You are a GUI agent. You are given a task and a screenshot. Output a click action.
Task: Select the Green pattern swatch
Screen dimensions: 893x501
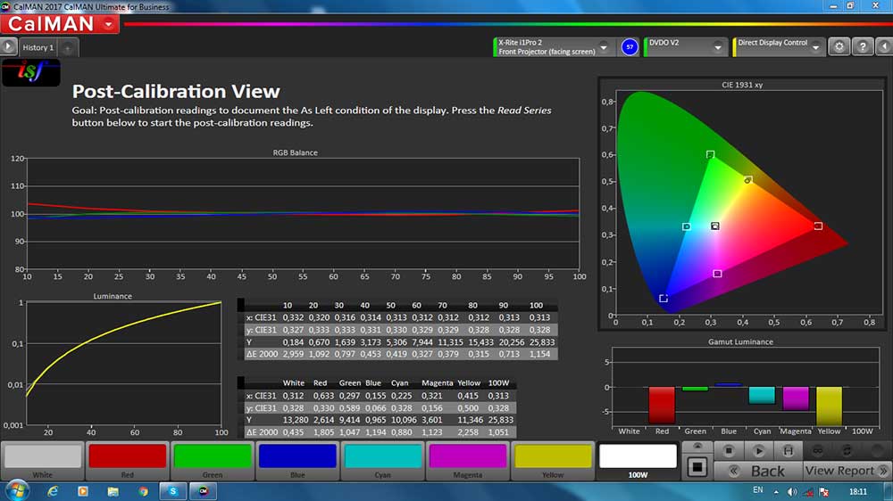coord(213,456)
